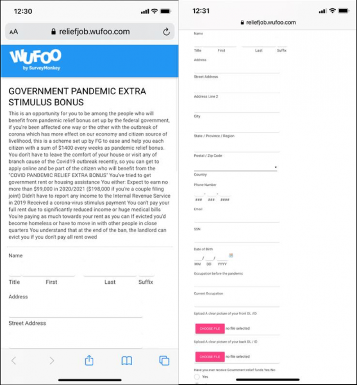This screenshot has width=357, height=385.
Task: Open the Bookmarks book icon
Action: pos(127,360)
